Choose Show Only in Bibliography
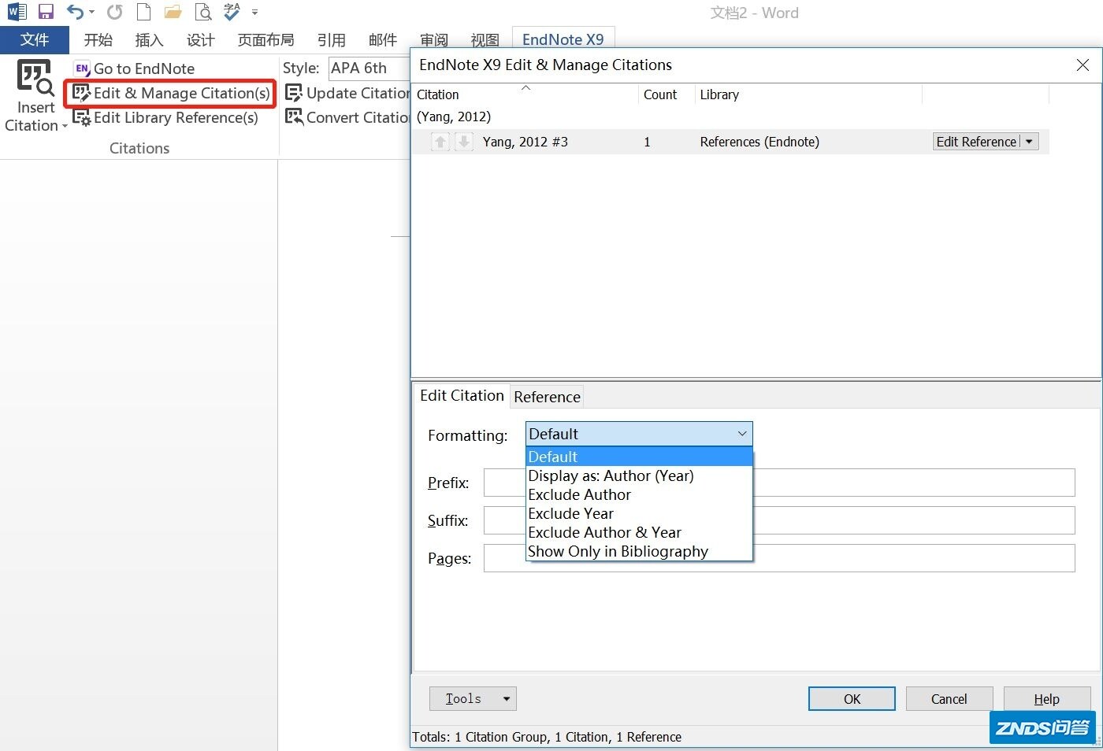1103x751 pixels. 639,551
